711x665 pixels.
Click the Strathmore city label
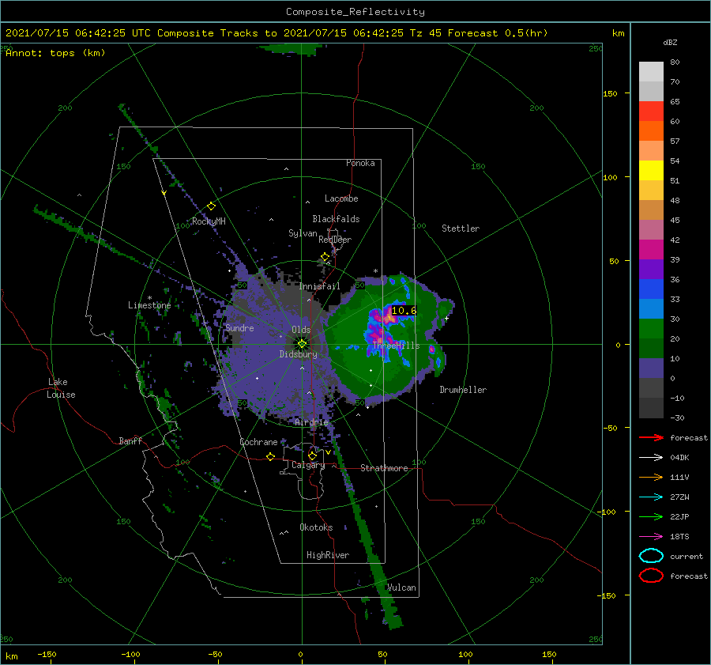pos(384,468)
